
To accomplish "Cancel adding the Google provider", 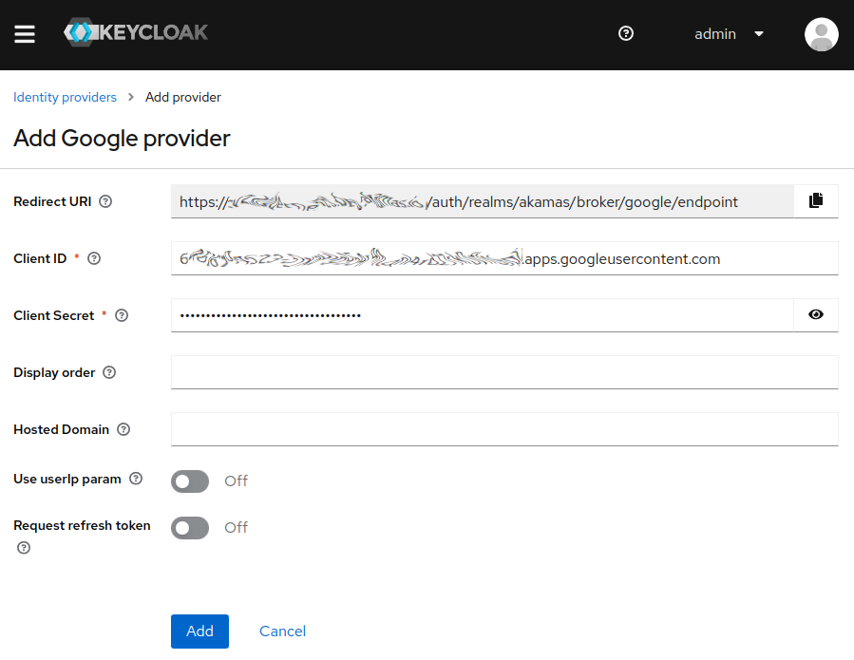I will (x=282, y=632).
